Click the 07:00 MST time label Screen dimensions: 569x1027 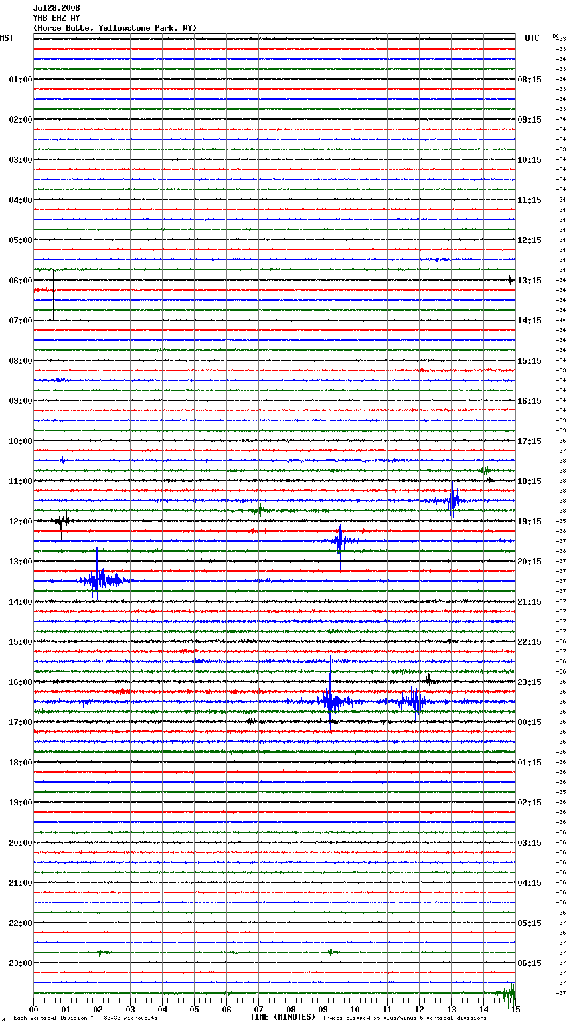21,321
